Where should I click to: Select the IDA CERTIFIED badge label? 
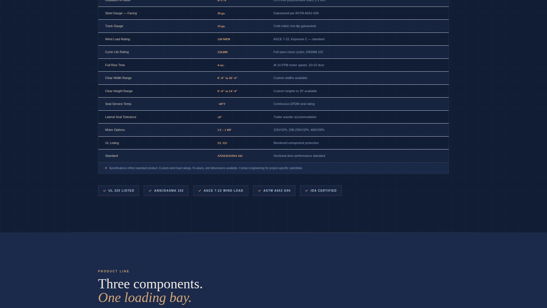323,191
